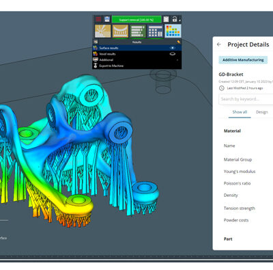Viewport: 273px width, 270px height.
Task: Expand the Additional results arrow
Action: coord(177,60)
